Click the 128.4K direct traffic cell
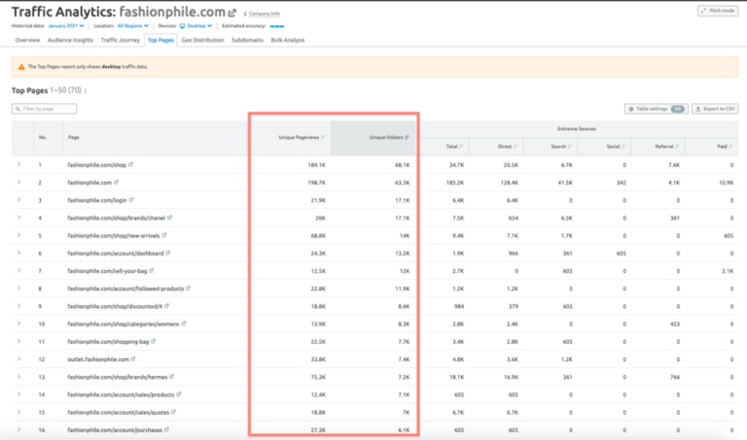 [509, 183]
